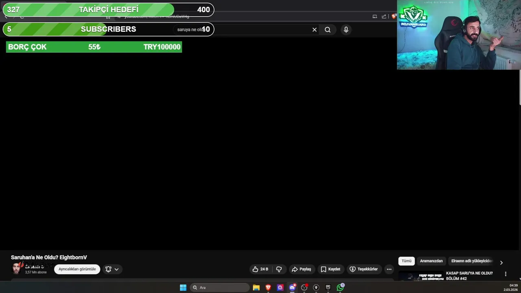This screenshot has height=293, width=521.
Task: Open the notification bell dropdown
Action: point(112,269)
